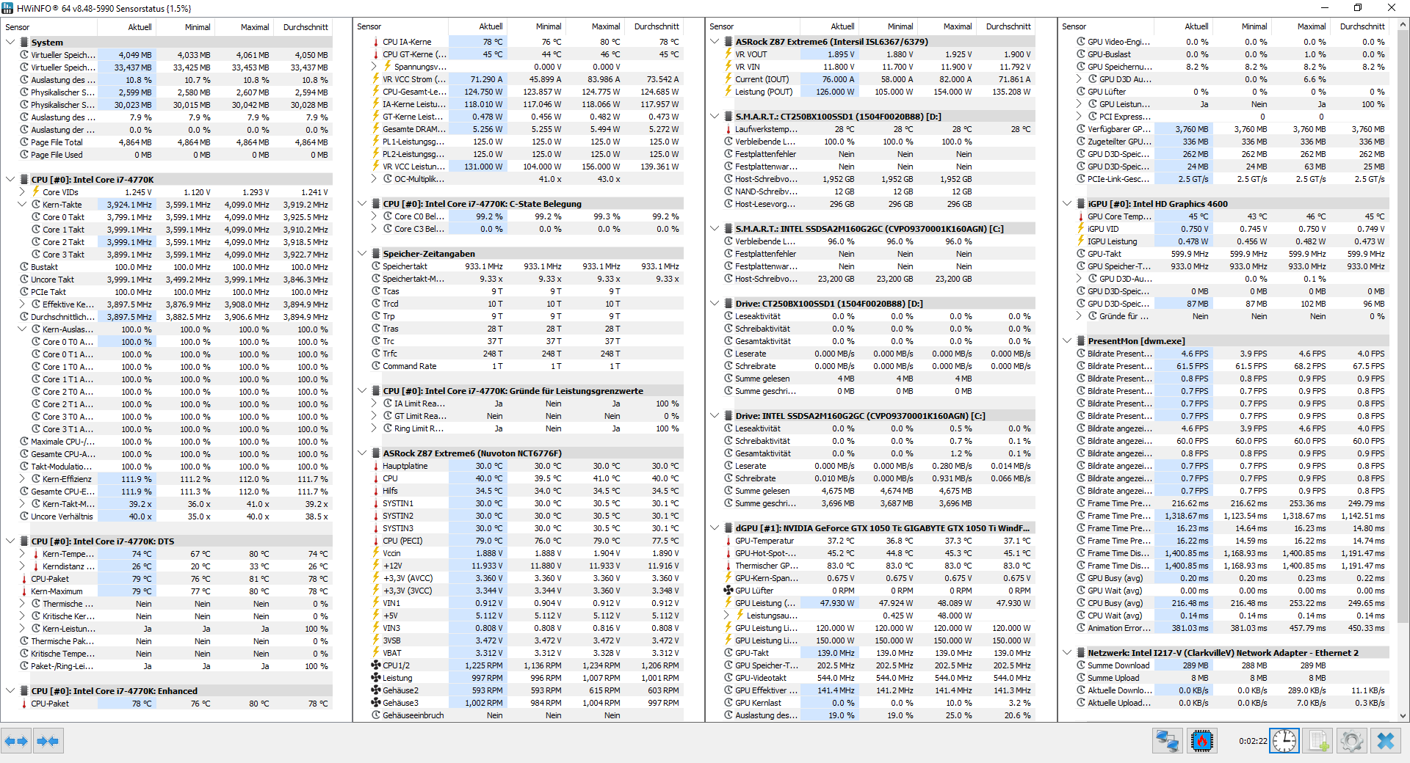Click the clock icon beside Bustakt
This screenshot has width=1410, height=763.
click(x=24, y=267)
